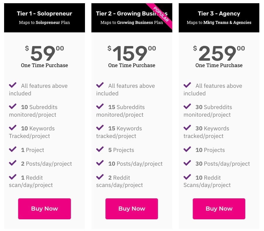Viewport: 264px width, 231px height.
Task: Select the "Tier 3 - Agency" header
Action: coord(219,13)
